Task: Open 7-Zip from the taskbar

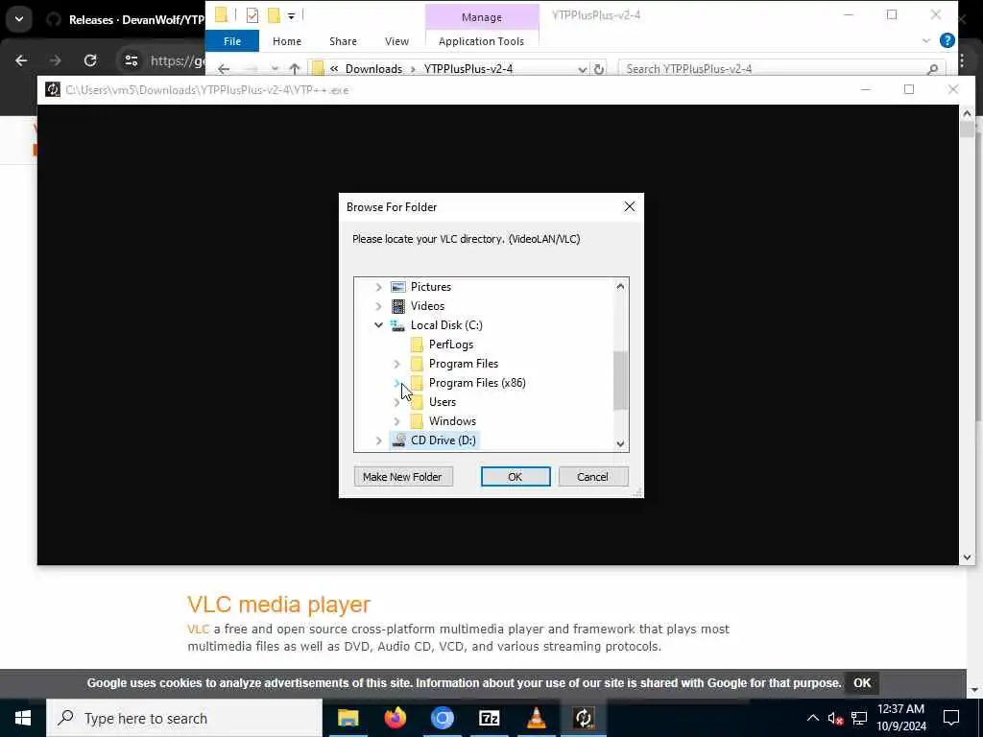Action: [489, 718]
